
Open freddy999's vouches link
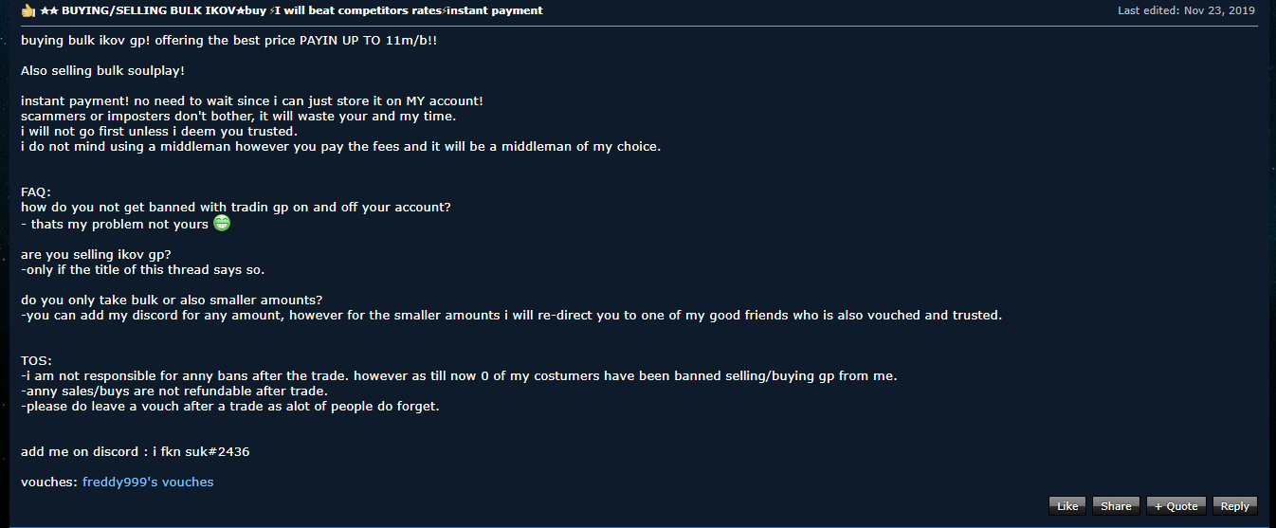pos(148,482)
